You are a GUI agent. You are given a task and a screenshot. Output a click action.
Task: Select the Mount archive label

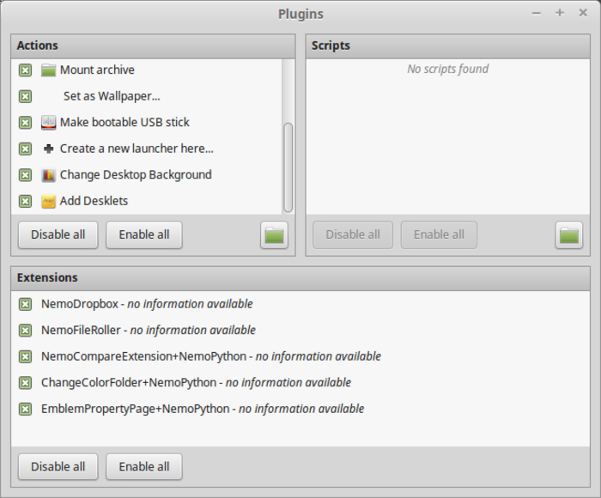[x=97, y=70]
